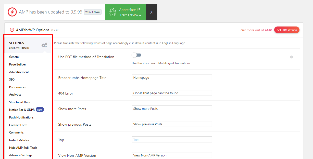Click the Breadcrumbs Homepage Title label
Viewport: 313px width, 159px height.
point(82,78)
